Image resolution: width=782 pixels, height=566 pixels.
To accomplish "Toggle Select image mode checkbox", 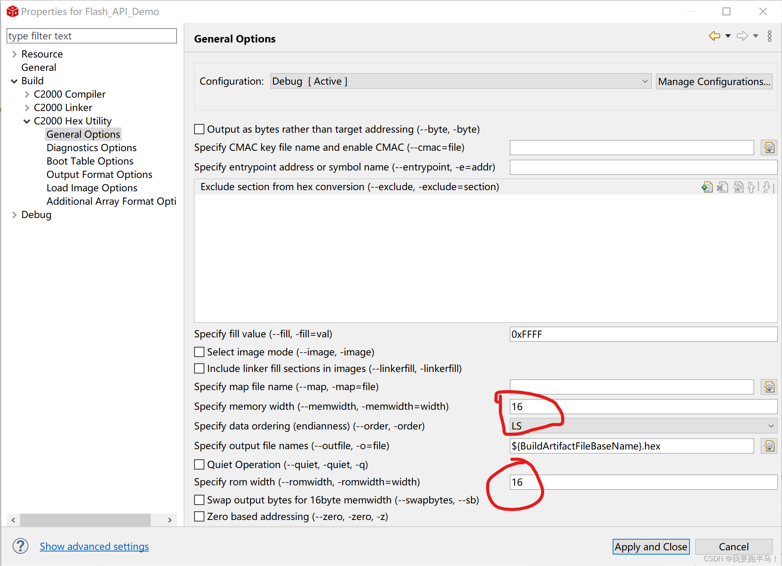I will pyautogui.click(x=200, y=352).
